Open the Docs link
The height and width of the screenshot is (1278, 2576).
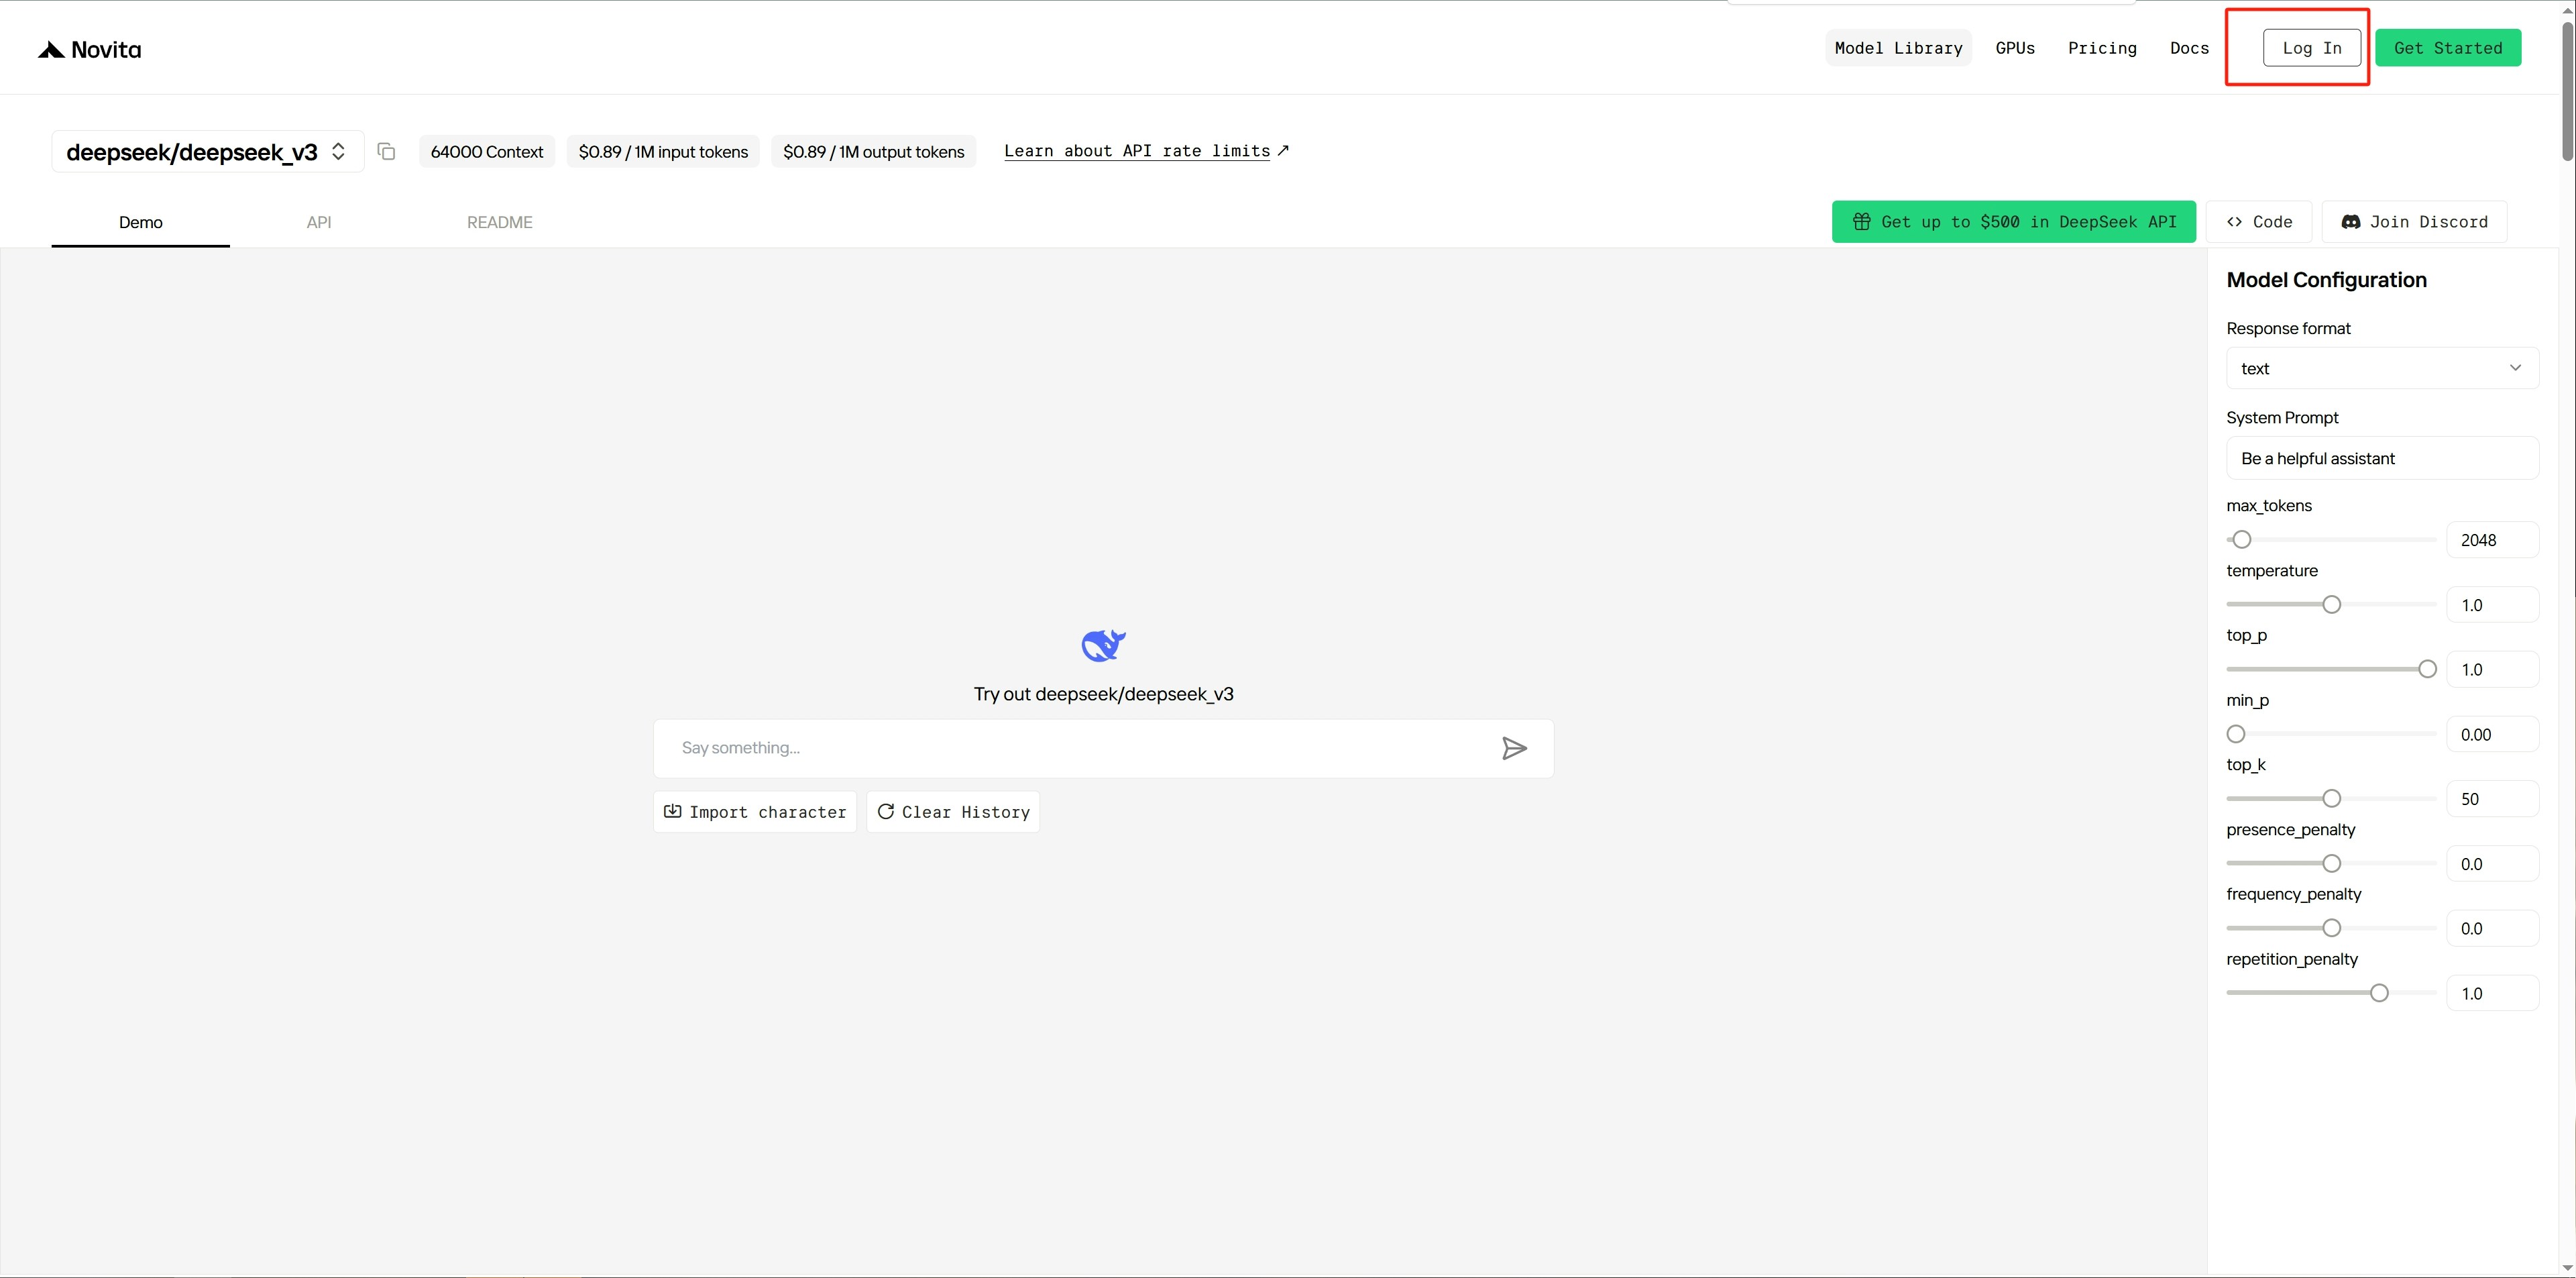tap(2189, 48)
